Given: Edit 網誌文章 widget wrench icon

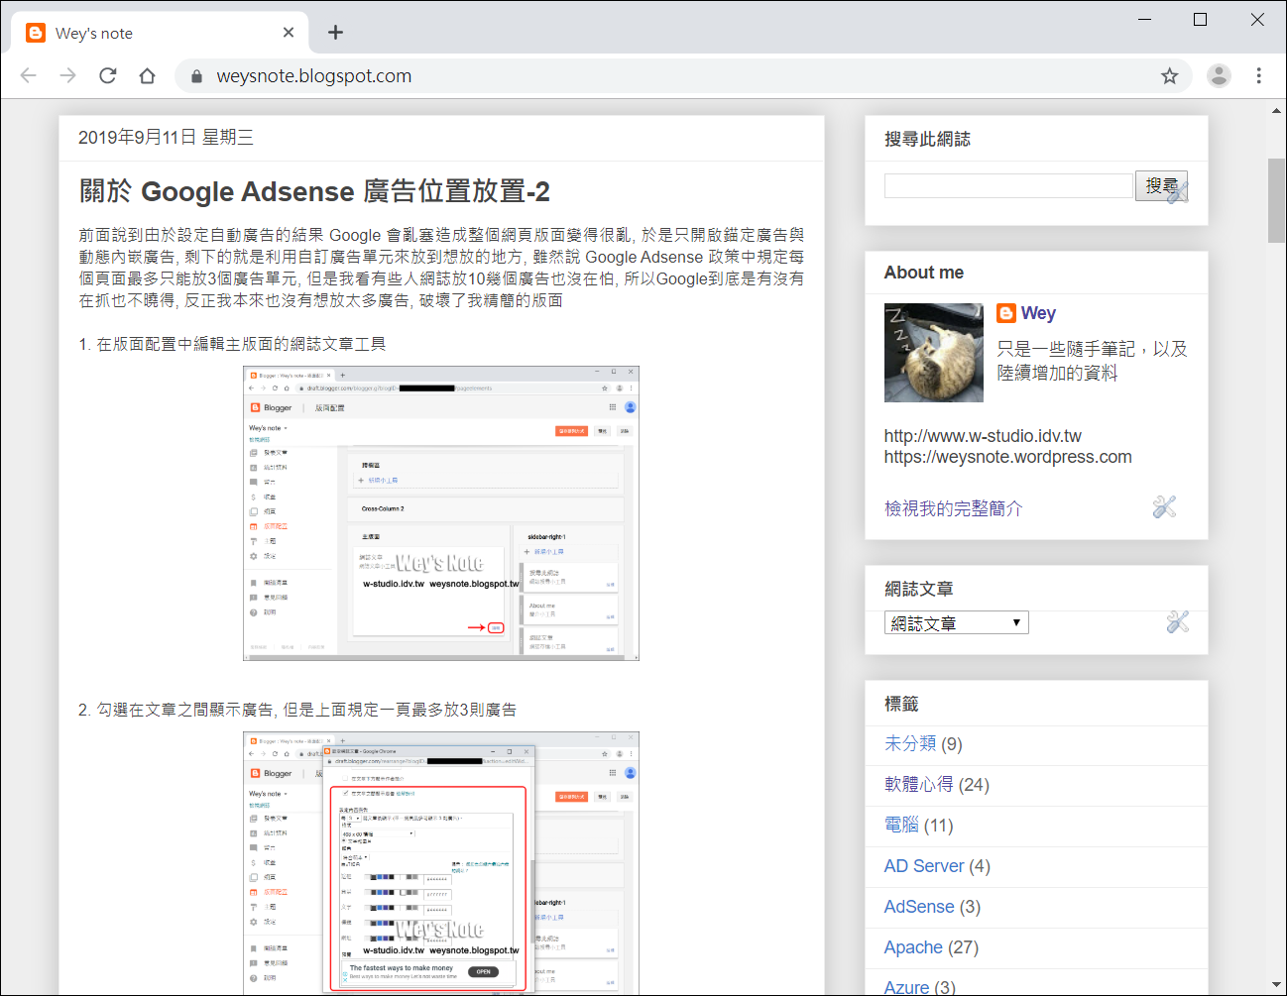Looking at the screenshot, I should [x=1178, y=621].
